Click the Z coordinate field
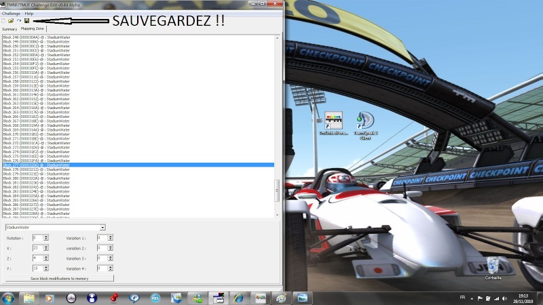 (x=38, y=258)
